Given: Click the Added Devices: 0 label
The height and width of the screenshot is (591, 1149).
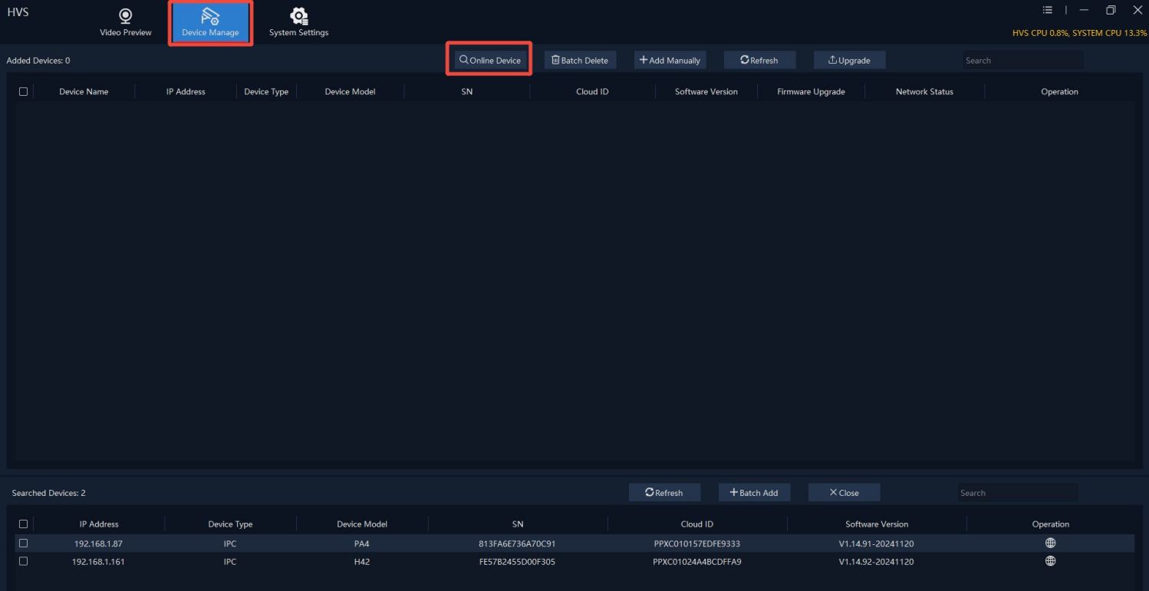Looking at the screenshot, I should (x=38, y=60).
